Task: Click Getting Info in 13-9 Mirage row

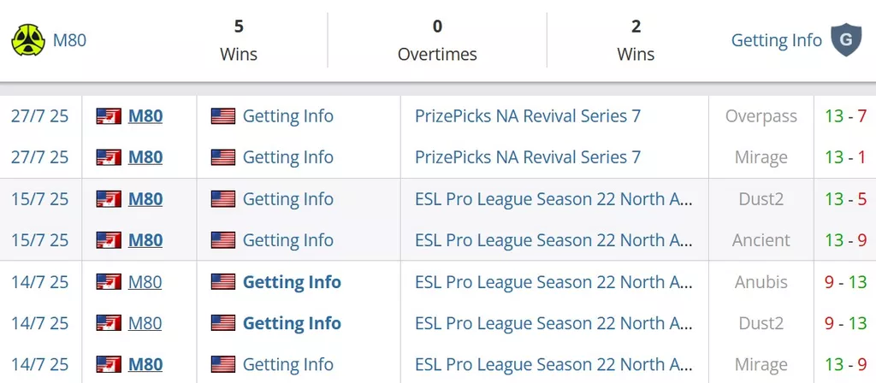Action: coord(287,364)
